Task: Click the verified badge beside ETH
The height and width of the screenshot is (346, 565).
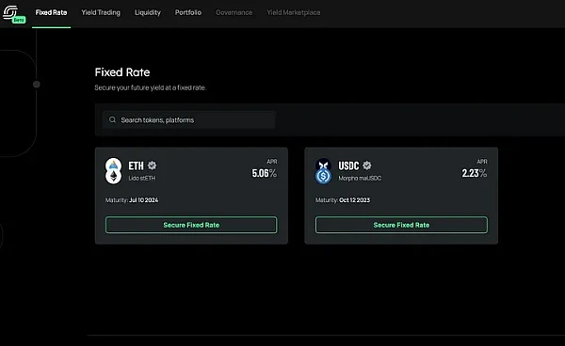Action: point(152,165)
